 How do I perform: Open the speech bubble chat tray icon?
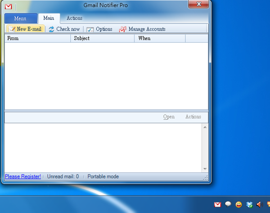pyautogui.click(x=228, y=205)
